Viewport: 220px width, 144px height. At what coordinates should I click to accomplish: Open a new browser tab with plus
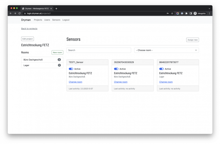56,9
